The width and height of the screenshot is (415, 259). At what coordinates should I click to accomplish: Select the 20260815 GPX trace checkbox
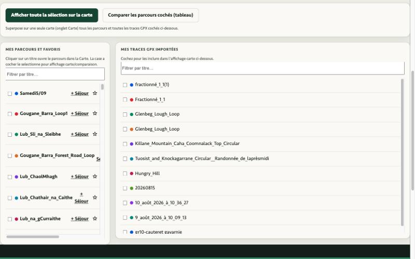click(x=125, y=189)
